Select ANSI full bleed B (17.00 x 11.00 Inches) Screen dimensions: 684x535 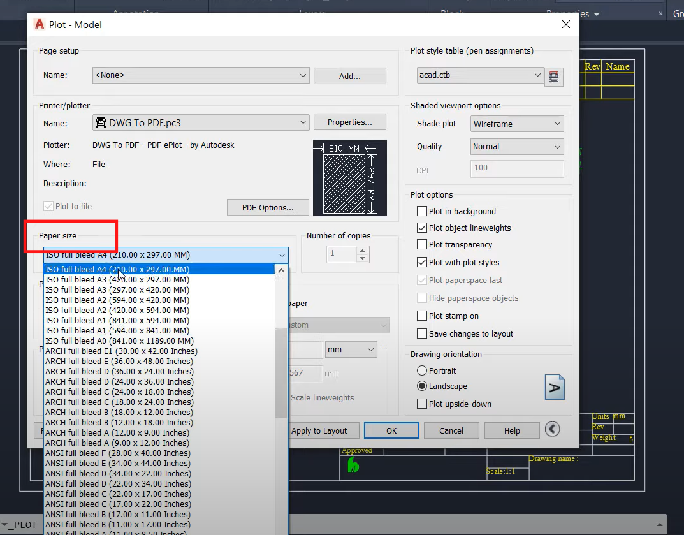coord(159,515)
